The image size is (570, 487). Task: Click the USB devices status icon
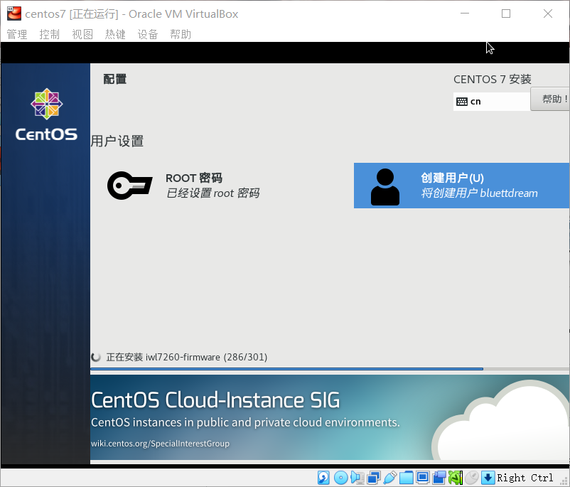click(x=390, y=478)
